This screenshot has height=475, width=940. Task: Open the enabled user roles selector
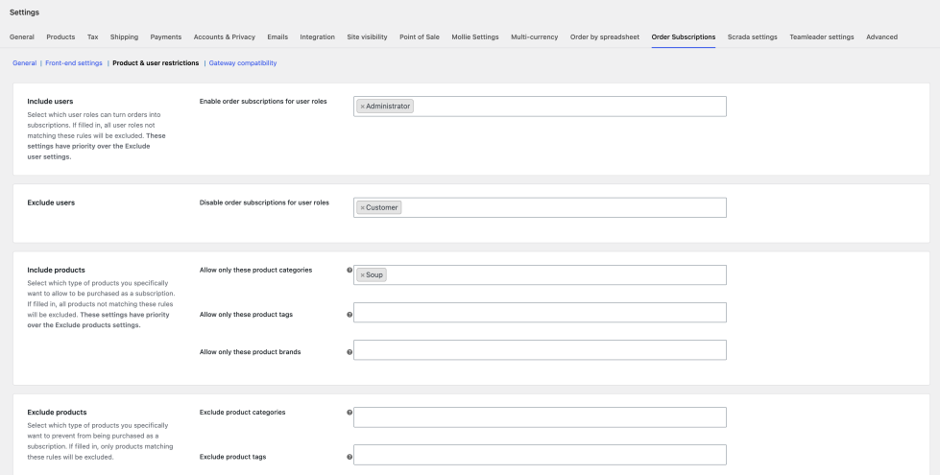pyautogui.click(x=540, y=107)
